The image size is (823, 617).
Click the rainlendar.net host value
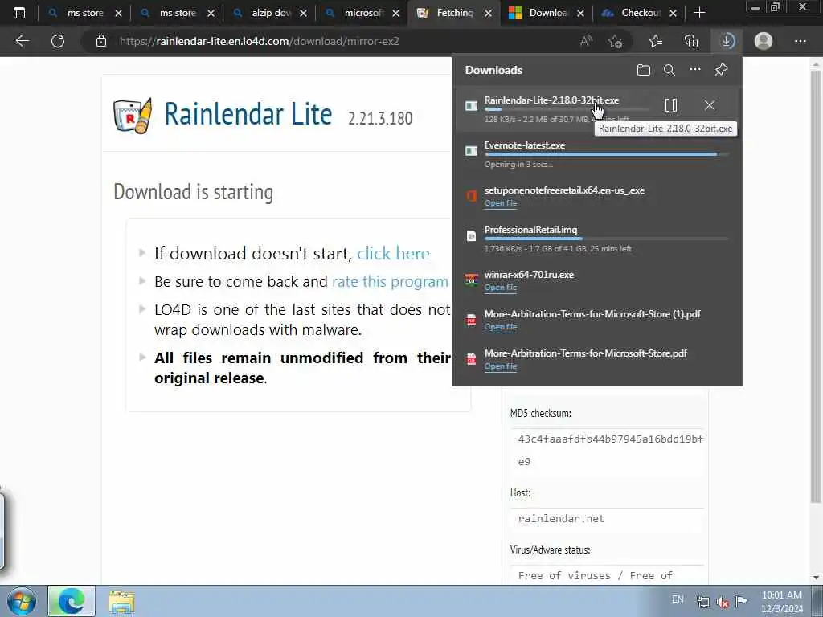pyautogui.click(x=561, y=519)
